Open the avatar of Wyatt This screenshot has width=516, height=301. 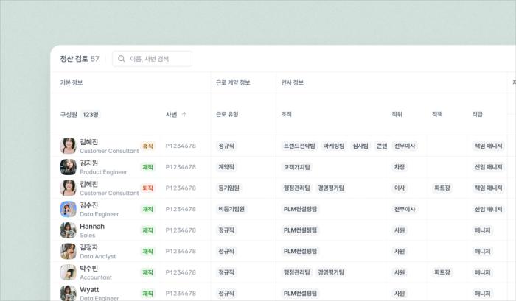pos(69,293)
